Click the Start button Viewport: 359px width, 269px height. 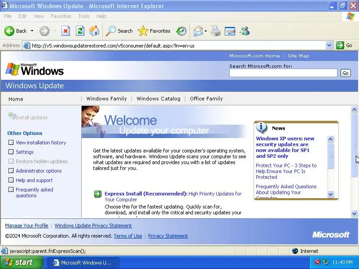click(x=21, y=262)
